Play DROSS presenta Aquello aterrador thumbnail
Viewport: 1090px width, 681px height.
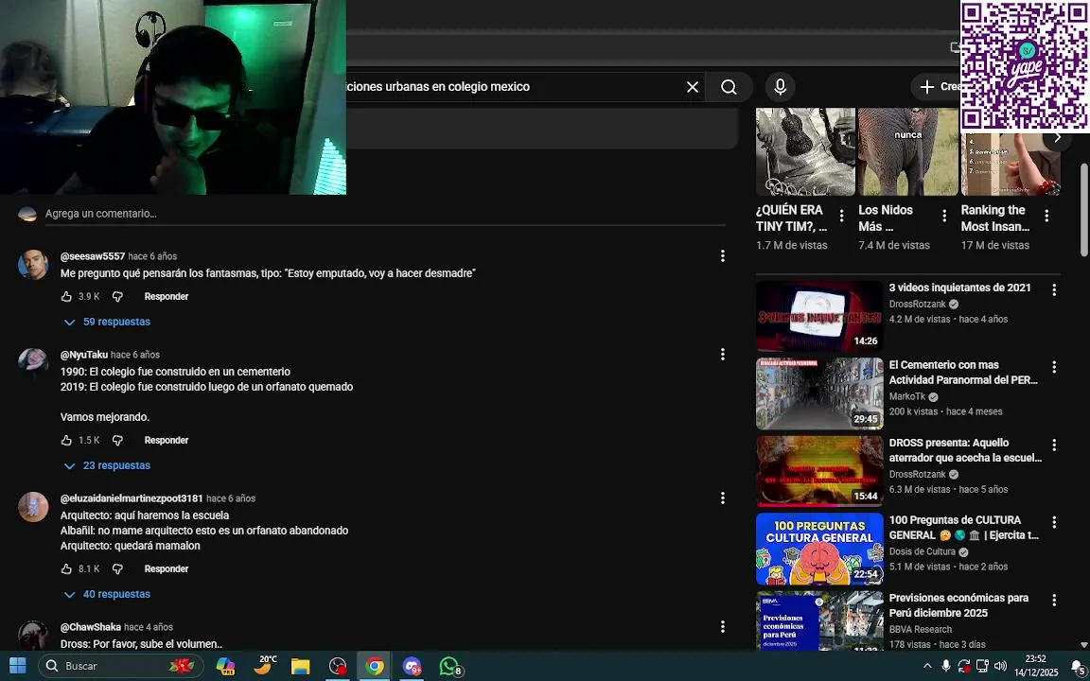click(818, 472)
